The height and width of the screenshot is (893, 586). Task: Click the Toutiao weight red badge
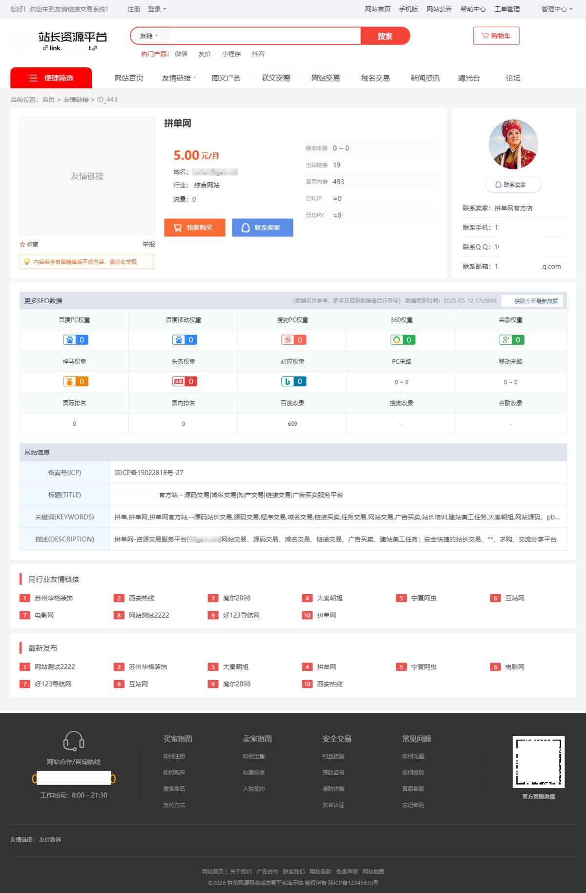[185, 381]
